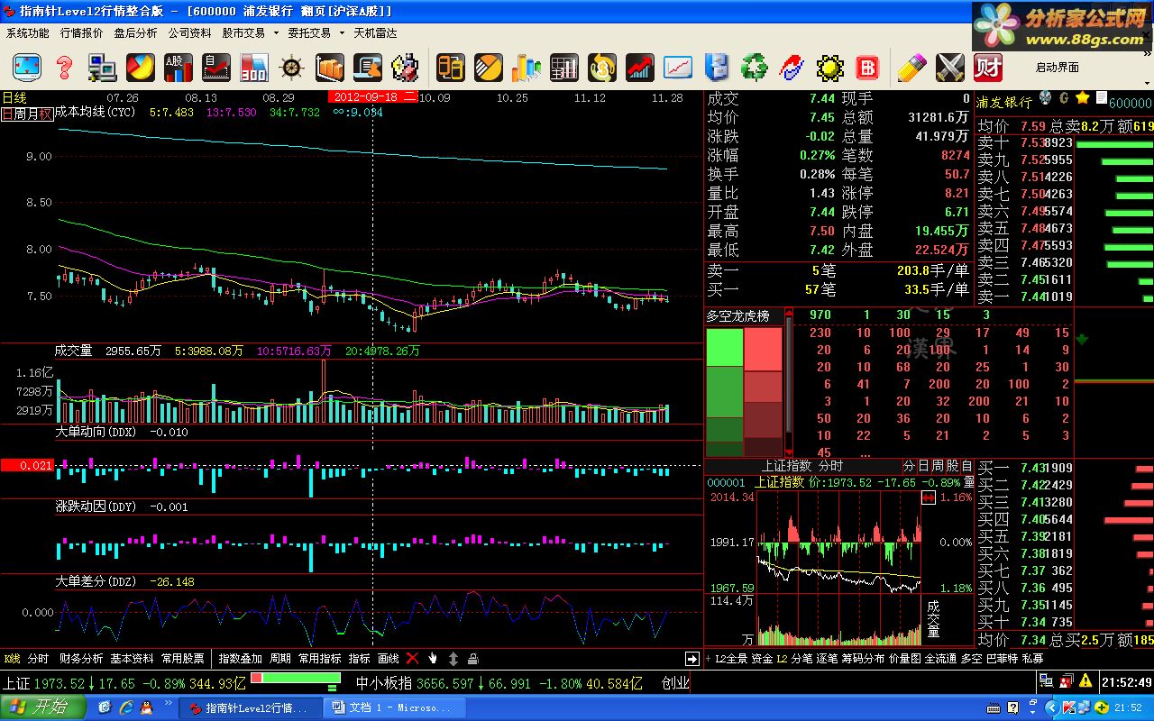
Task: Open the red rising-arrow chart icon
Action: coord(640,67)
